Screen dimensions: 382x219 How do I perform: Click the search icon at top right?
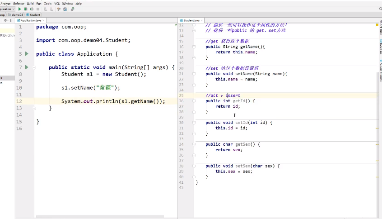point(380,9)
